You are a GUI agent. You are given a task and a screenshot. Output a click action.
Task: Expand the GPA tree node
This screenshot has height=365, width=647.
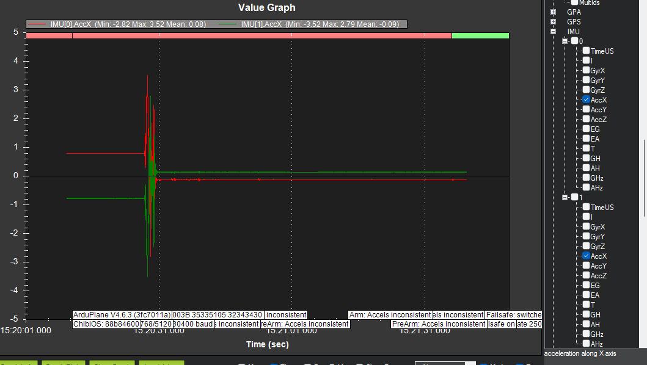[554, 12]
